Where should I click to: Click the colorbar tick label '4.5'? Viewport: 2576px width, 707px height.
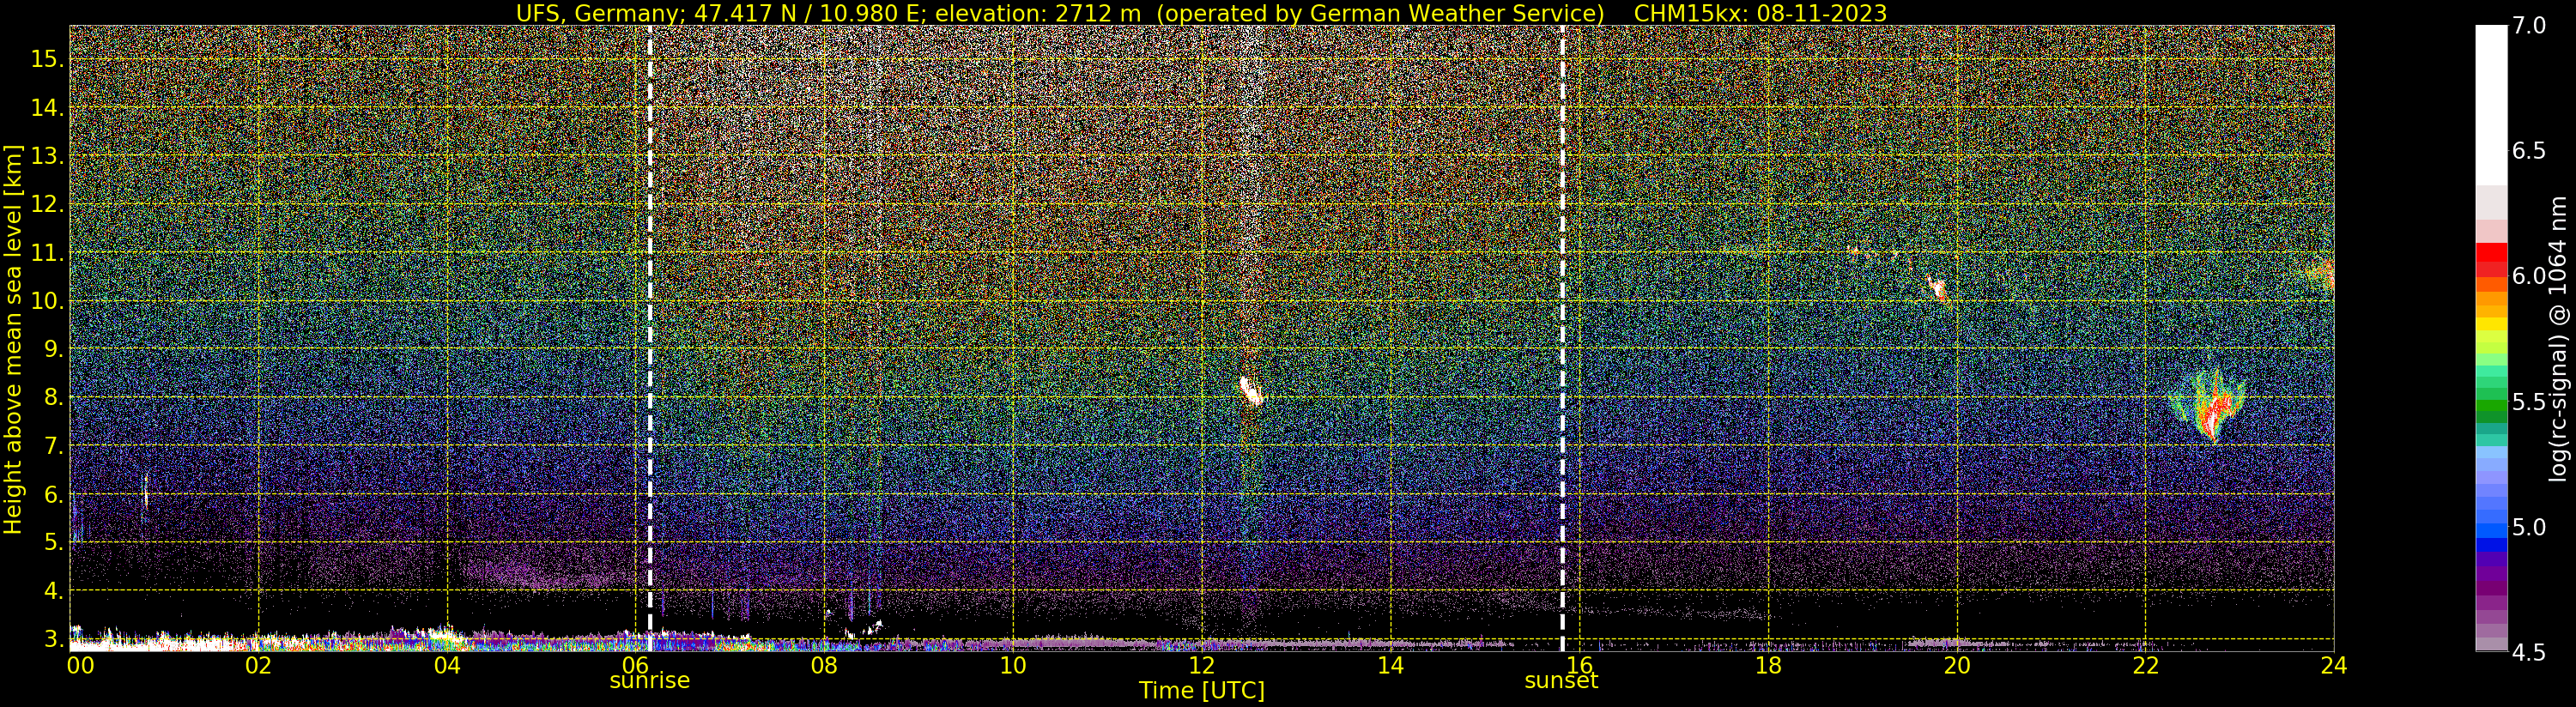click(x=2529, y=653)
